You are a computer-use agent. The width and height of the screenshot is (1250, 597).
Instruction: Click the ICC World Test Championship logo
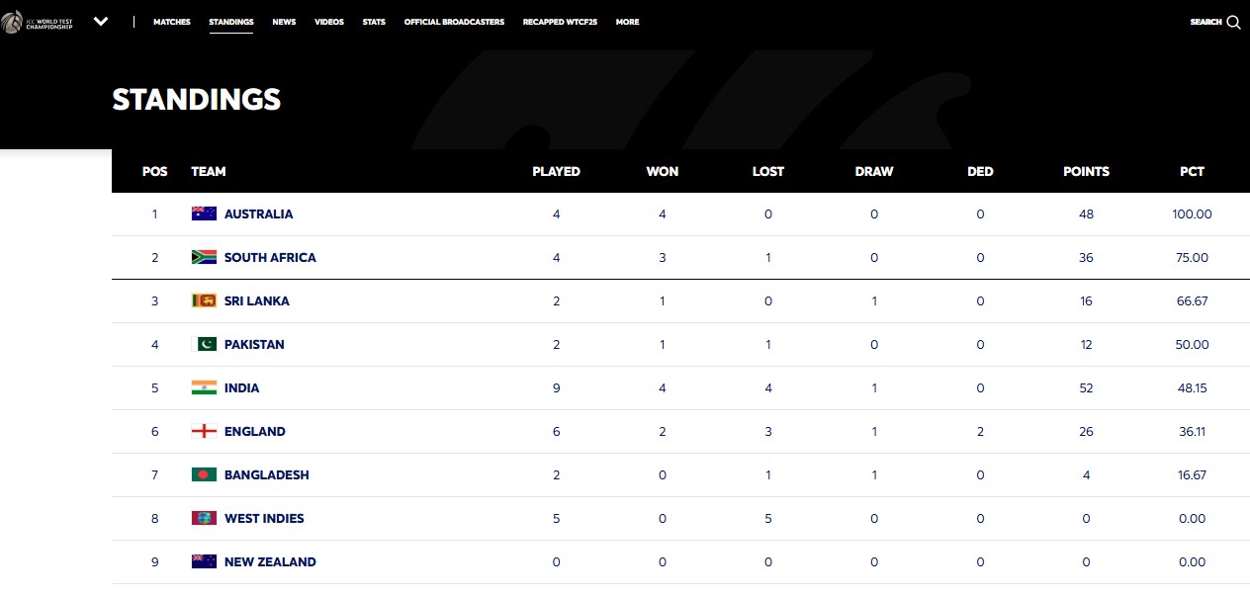click(x=38, y=22)
